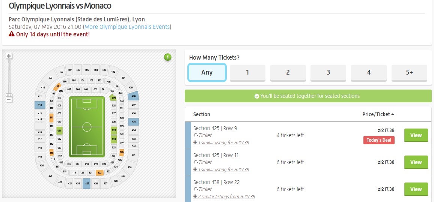Click the map zoom in plus icon
434x202 pixels.
tap(9, 56)
